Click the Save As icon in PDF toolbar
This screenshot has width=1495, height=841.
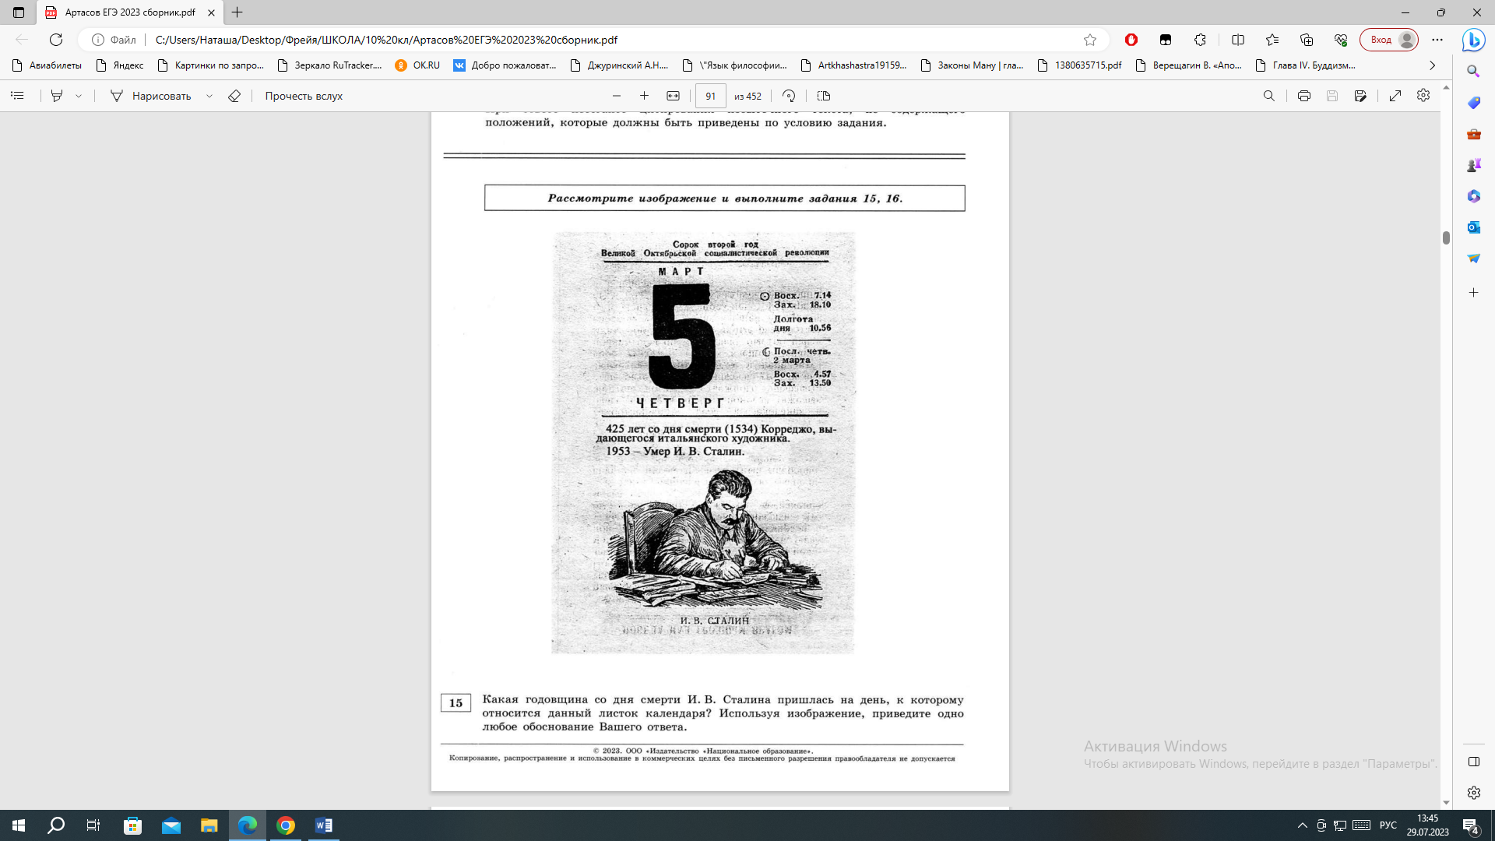pos(1360,96)
